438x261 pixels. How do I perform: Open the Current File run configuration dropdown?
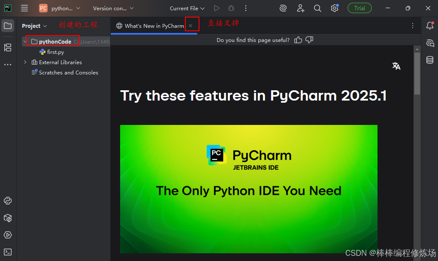click(187, 9)
